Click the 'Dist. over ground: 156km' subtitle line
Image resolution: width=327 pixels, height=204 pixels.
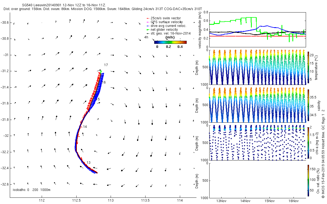click(x=103, y=9)
